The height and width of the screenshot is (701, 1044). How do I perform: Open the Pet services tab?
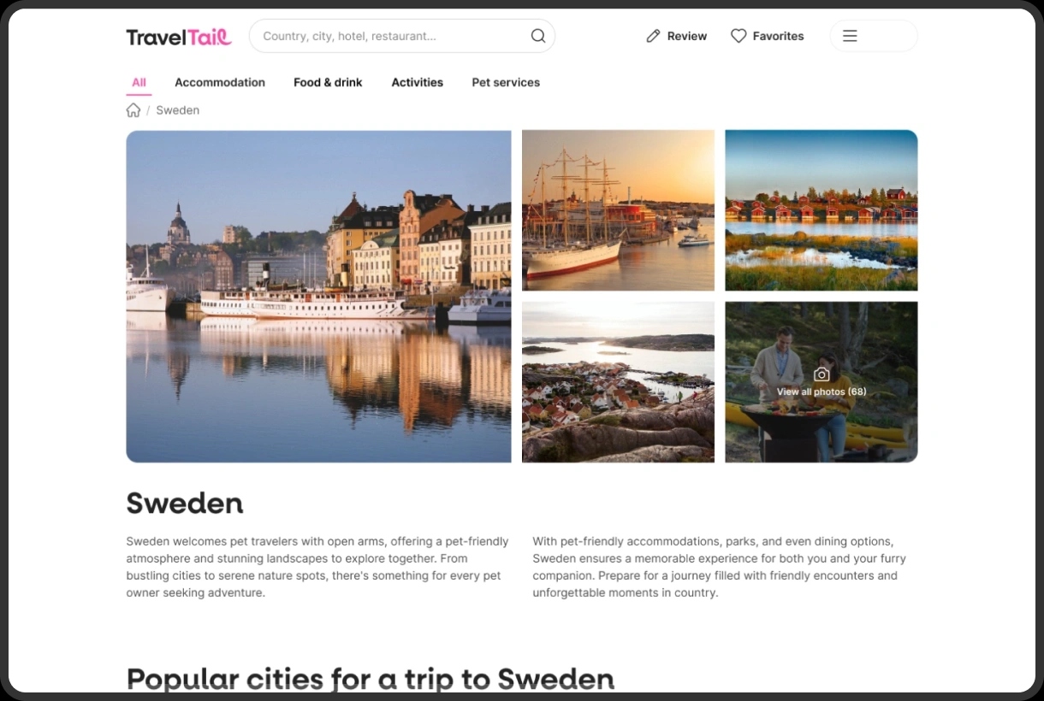(506, 83)
